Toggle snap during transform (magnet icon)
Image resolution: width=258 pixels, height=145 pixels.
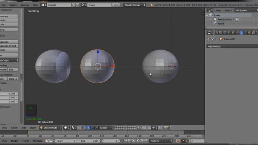(149, 128)
